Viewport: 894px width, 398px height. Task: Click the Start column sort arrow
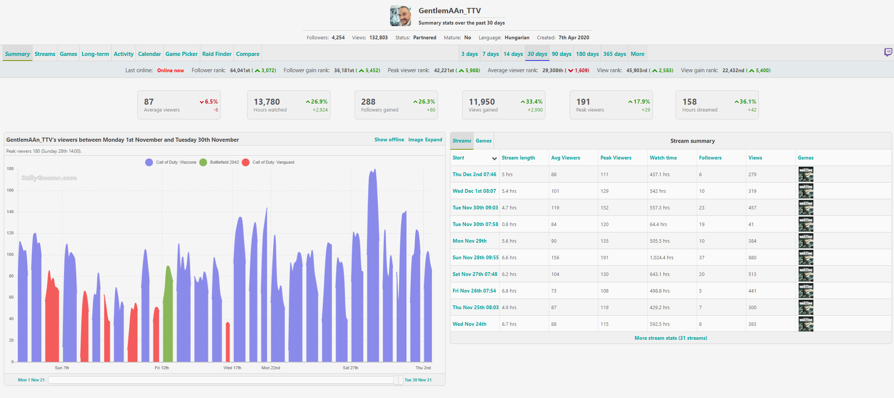pyautogui.click(x=494, y=158)
